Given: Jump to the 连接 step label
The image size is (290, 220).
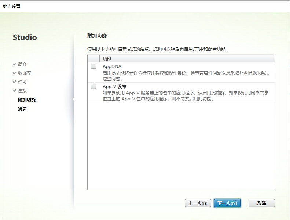Looking at the screenshot, I should (22, 90).
